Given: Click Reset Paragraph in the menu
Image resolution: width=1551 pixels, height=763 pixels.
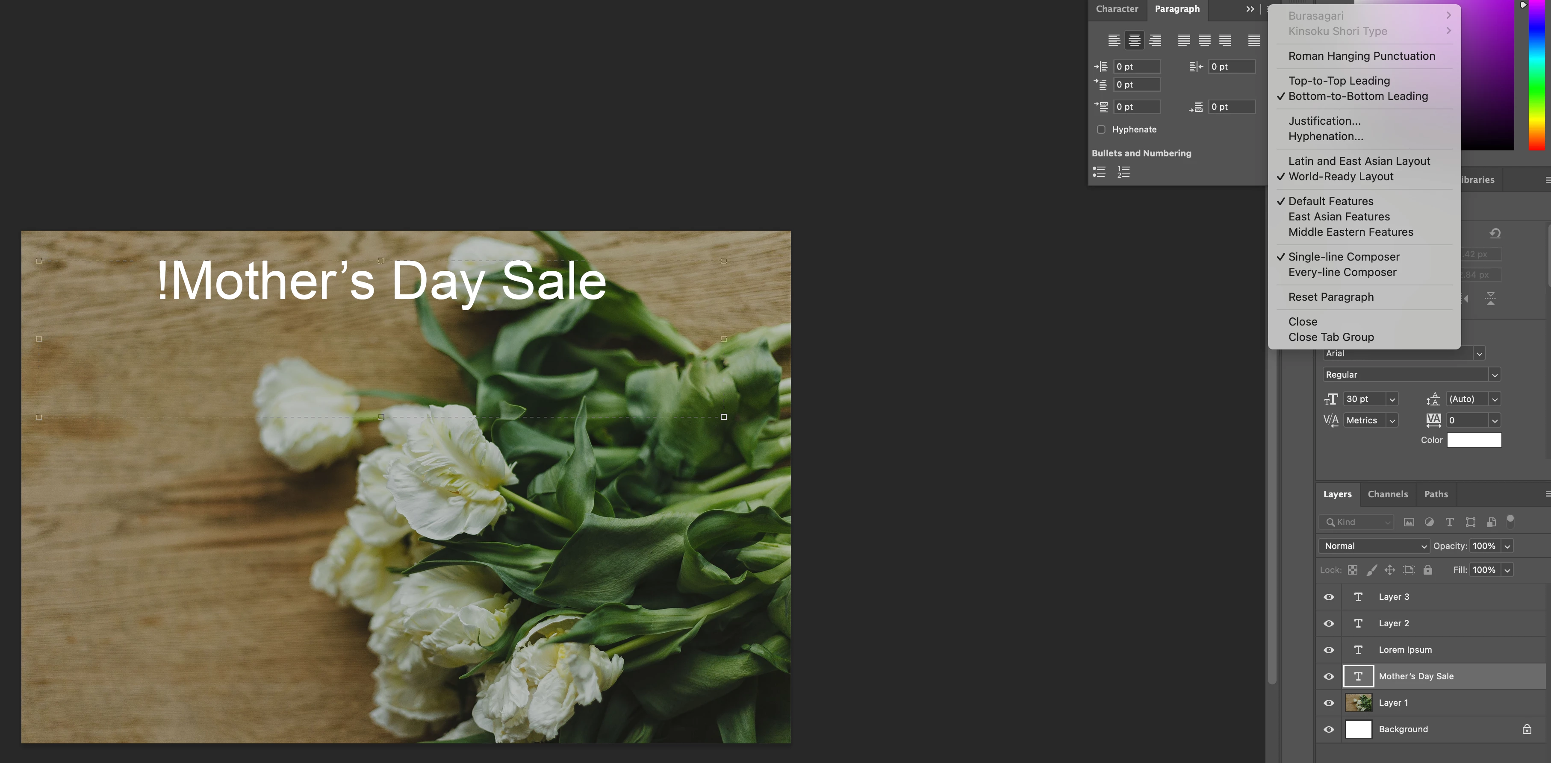Looking at the screenshot, I should click(x=1331, y=296).
